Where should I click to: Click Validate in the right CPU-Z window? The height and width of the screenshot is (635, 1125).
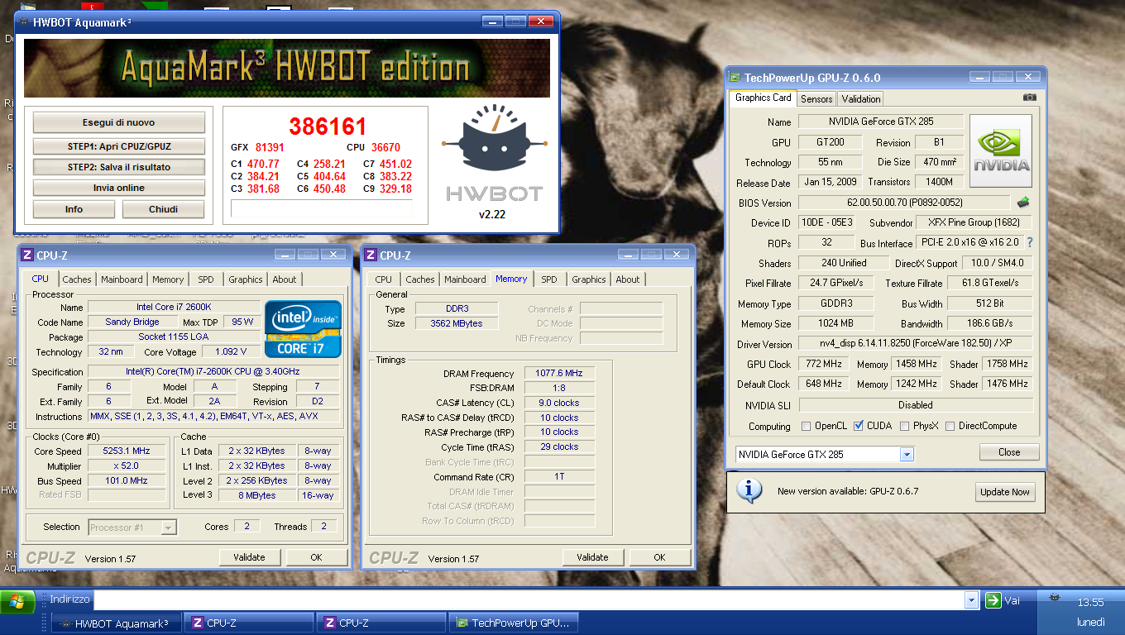(x=592, y=557)
